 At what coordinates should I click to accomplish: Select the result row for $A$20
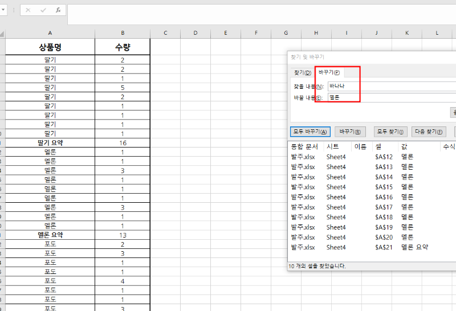pyautogui.click(x=372, y=237)
